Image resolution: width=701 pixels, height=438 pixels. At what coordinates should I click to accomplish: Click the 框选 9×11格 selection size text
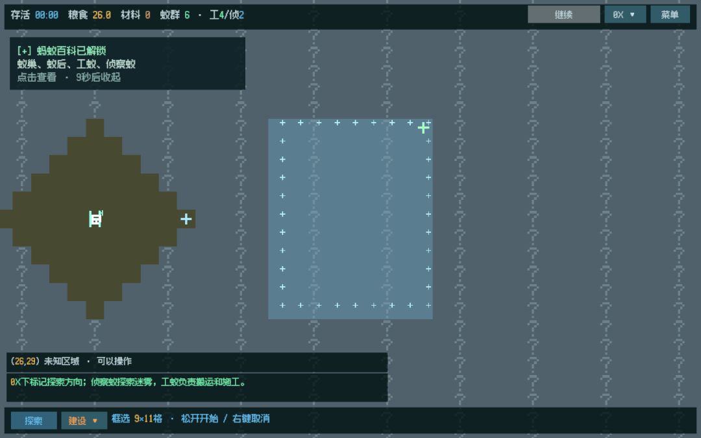137,419
